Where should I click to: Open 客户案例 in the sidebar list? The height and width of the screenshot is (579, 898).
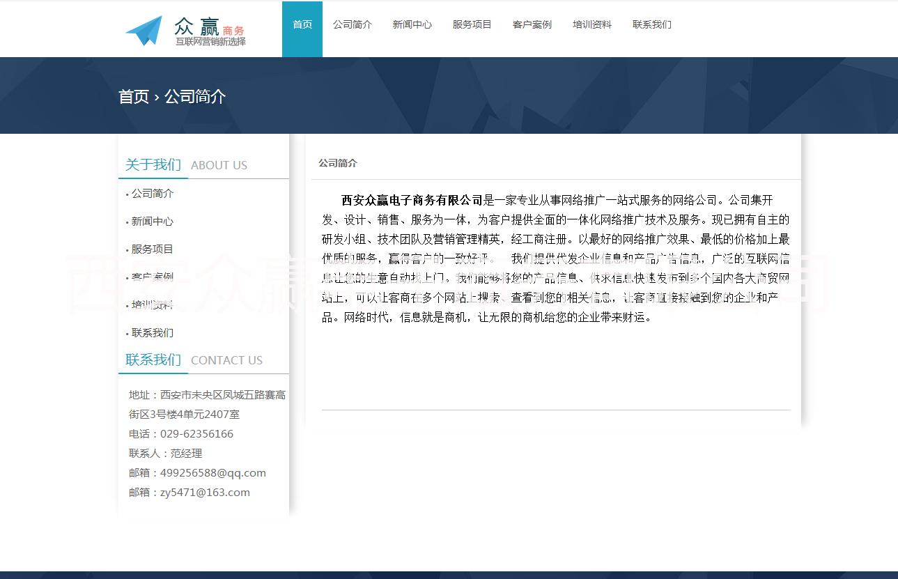click(153, 277)
